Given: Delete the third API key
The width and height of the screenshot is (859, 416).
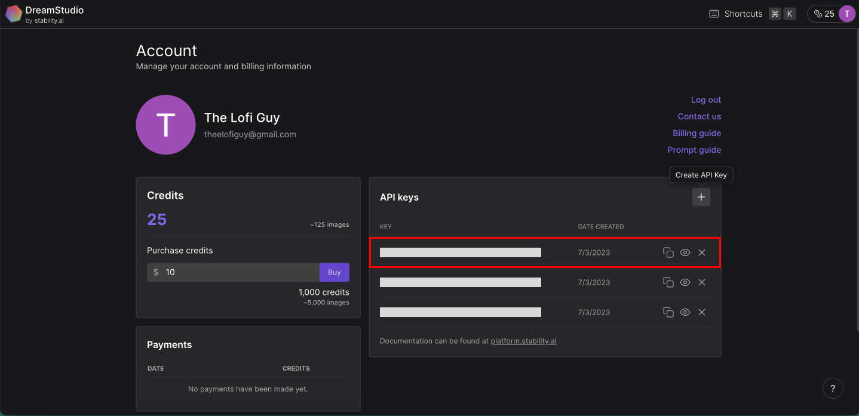Looking at the screenshot, I should point(702,312).
